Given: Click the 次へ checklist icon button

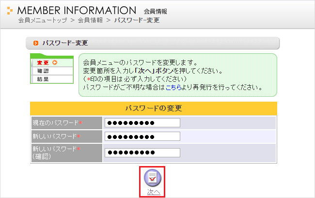Looking at the screenshot, I should (x=153, y=178).
